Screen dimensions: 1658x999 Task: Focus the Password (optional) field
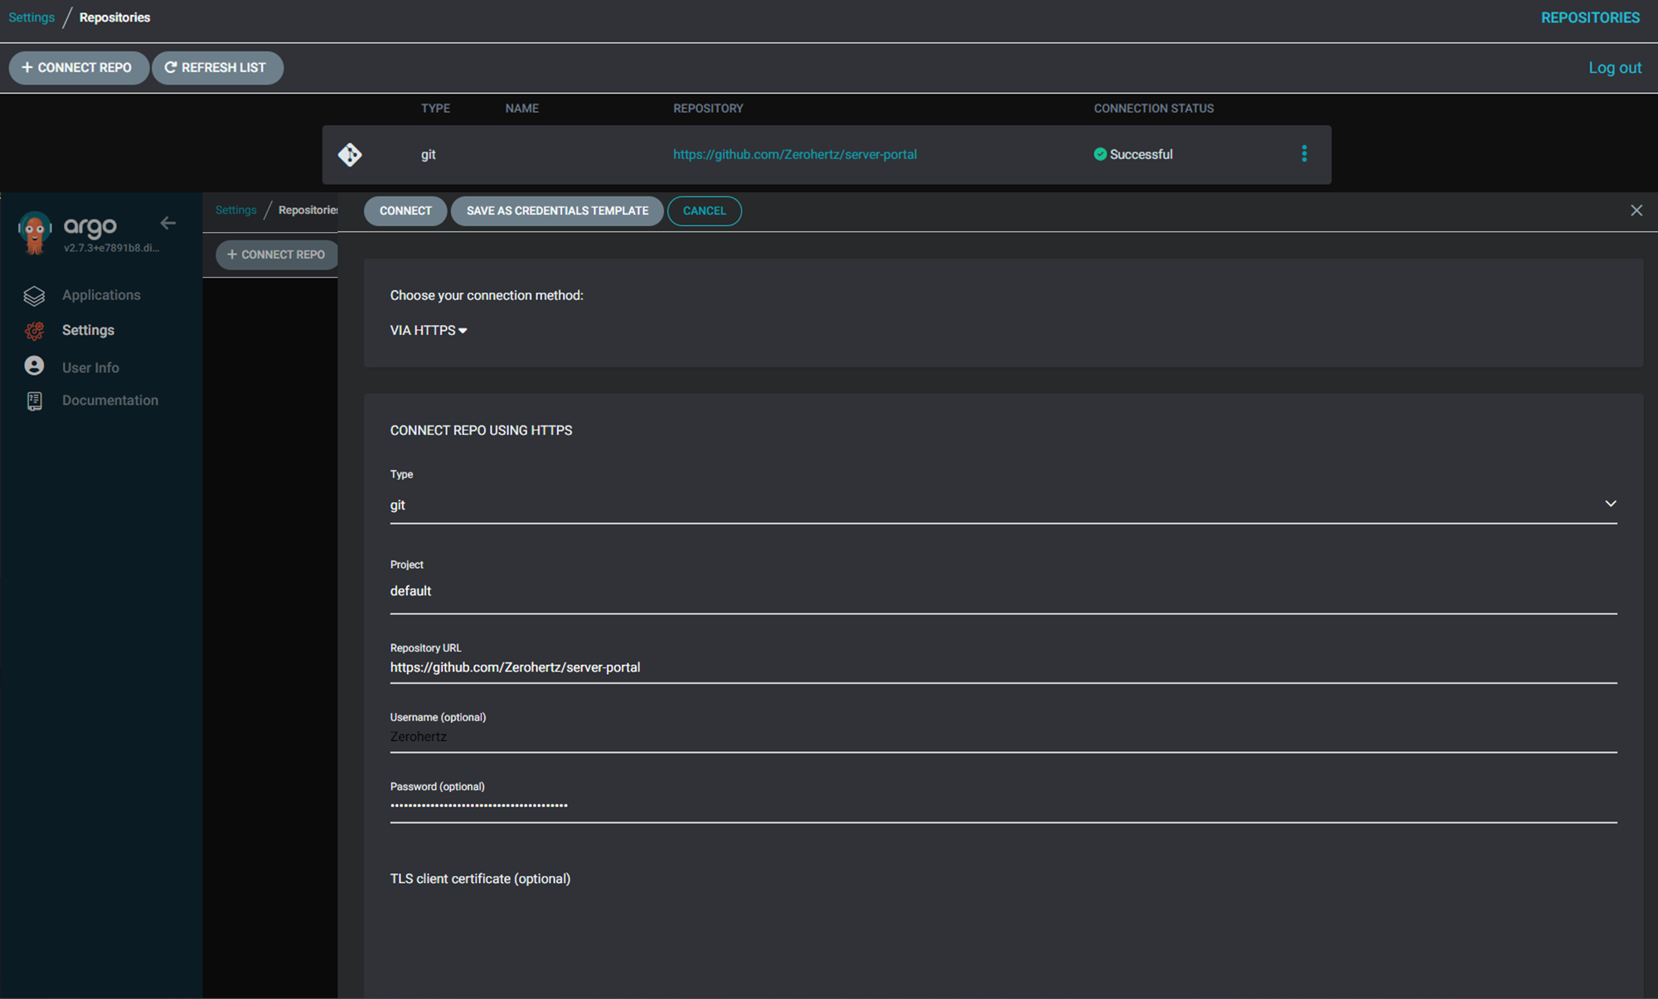pyautogui.click(x=1003, y=806)
